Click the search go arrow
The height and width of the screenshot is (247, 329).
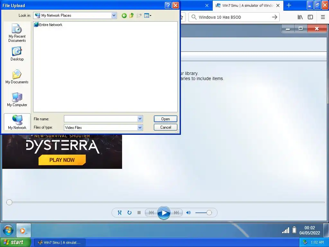click(x=274, y=17)
